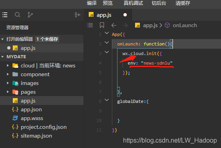Click the sitemap.json braces icon
Screen dimensions: 221x148
[x=15, y=136]
